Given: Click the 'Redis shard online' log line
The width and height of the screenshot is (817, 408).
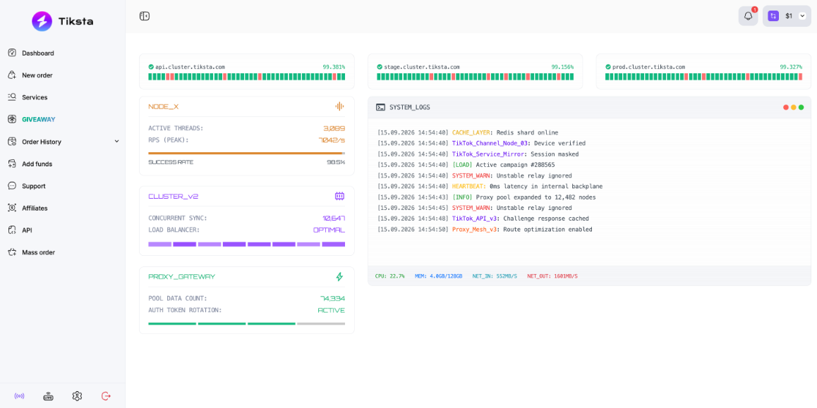Looking at the screenshot, I should pos(468,132).
